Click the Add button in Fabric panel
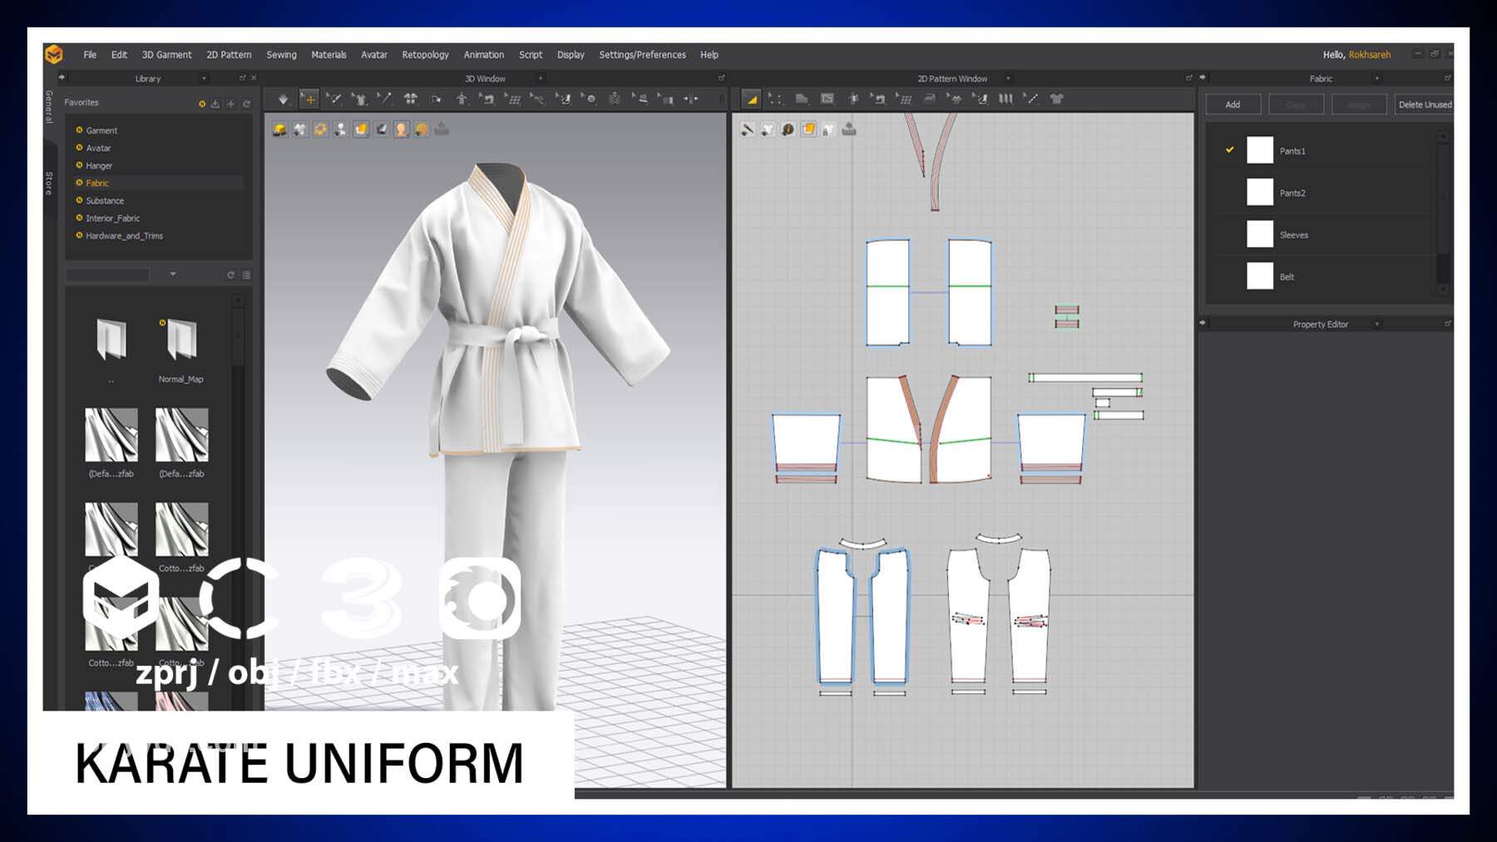Image resolution: width=1497 pixels, height=842 pixels. point(1233,105)
